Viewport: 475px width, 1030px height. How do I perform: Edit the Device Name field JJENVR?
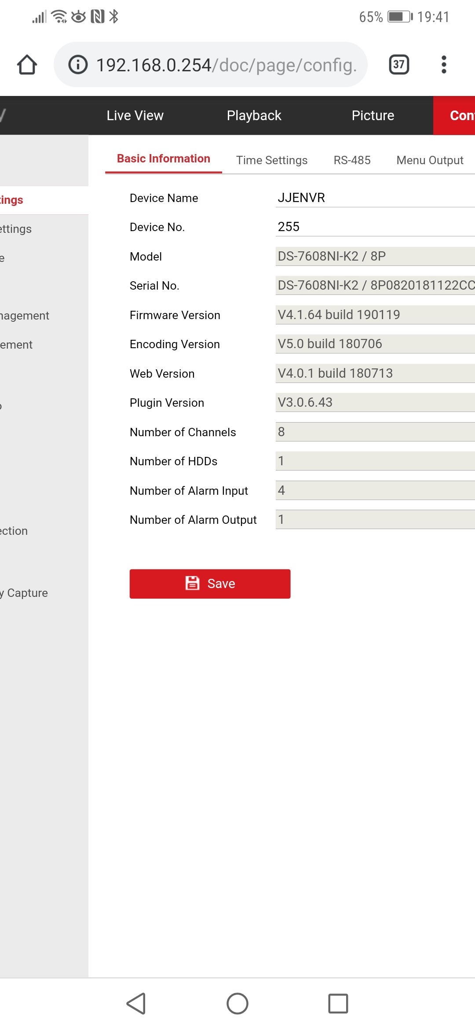(x=374, y=198)
